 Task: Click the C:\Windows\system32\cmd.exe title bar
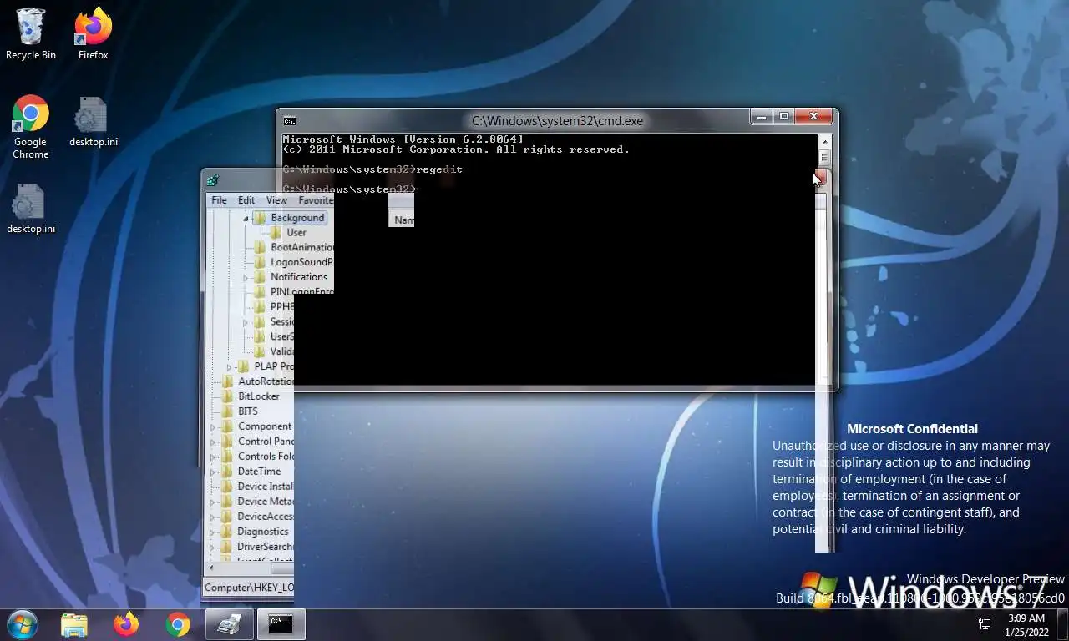point(557,120)
